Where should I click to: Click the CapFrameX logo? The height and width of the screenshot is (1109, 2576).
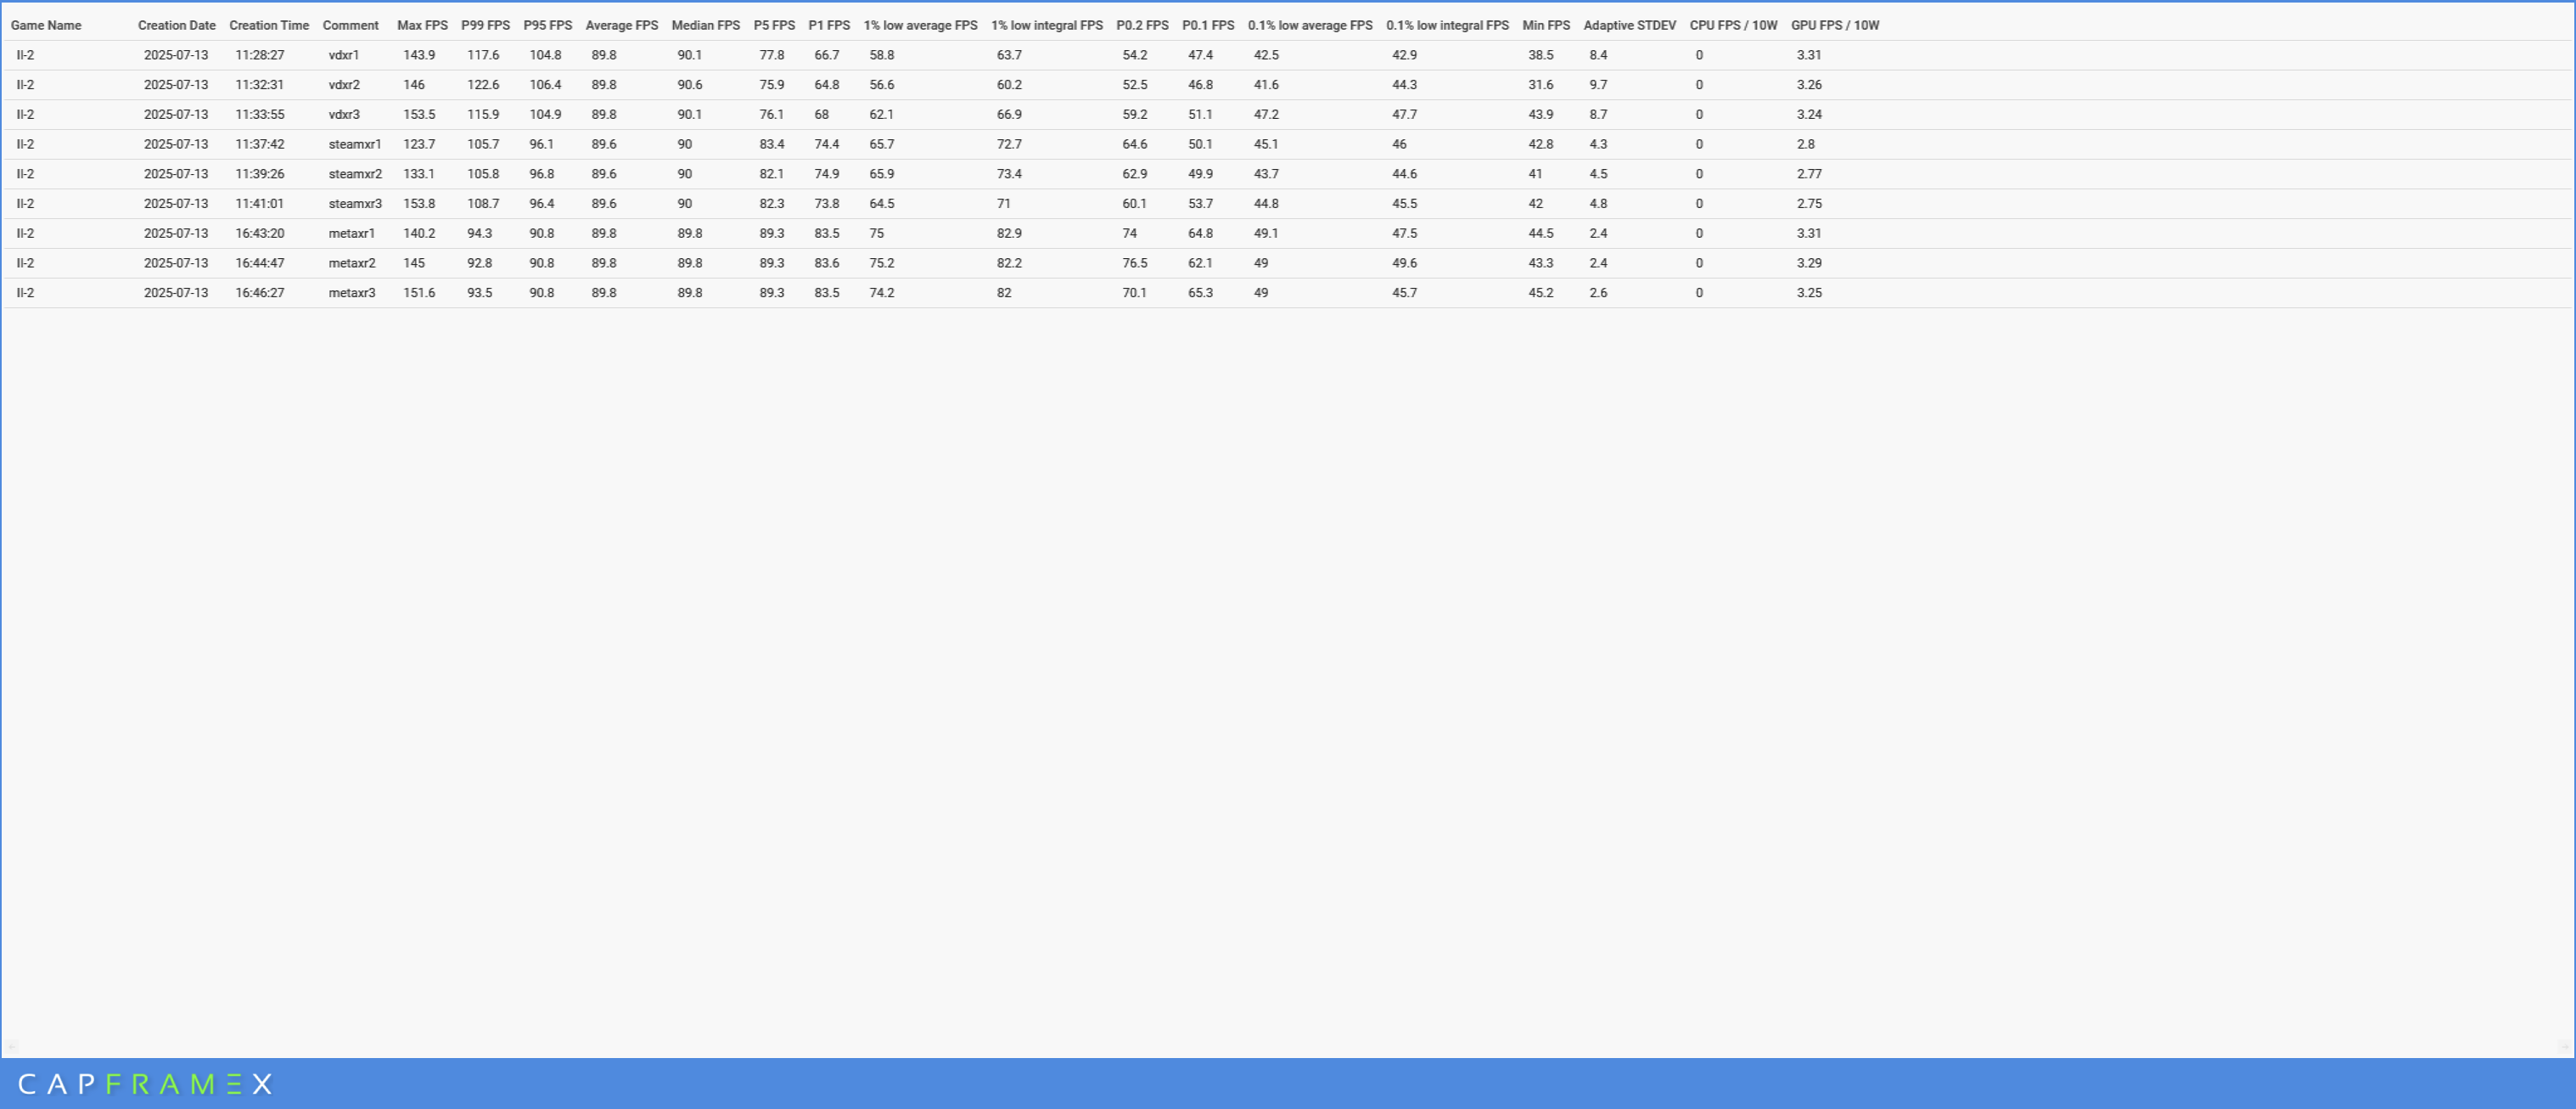point(145,1084)
